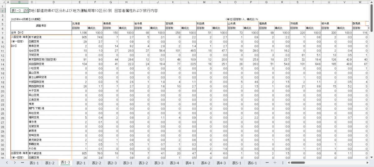Click the vertical dots tab bar divider
The image size is (374, 167).
pyautogui.click(x=283, y=163)
